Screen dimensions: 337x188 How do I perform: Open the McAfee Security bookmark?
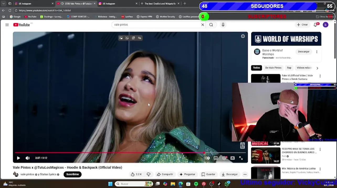pyautogui.click(x=165, y=17)
